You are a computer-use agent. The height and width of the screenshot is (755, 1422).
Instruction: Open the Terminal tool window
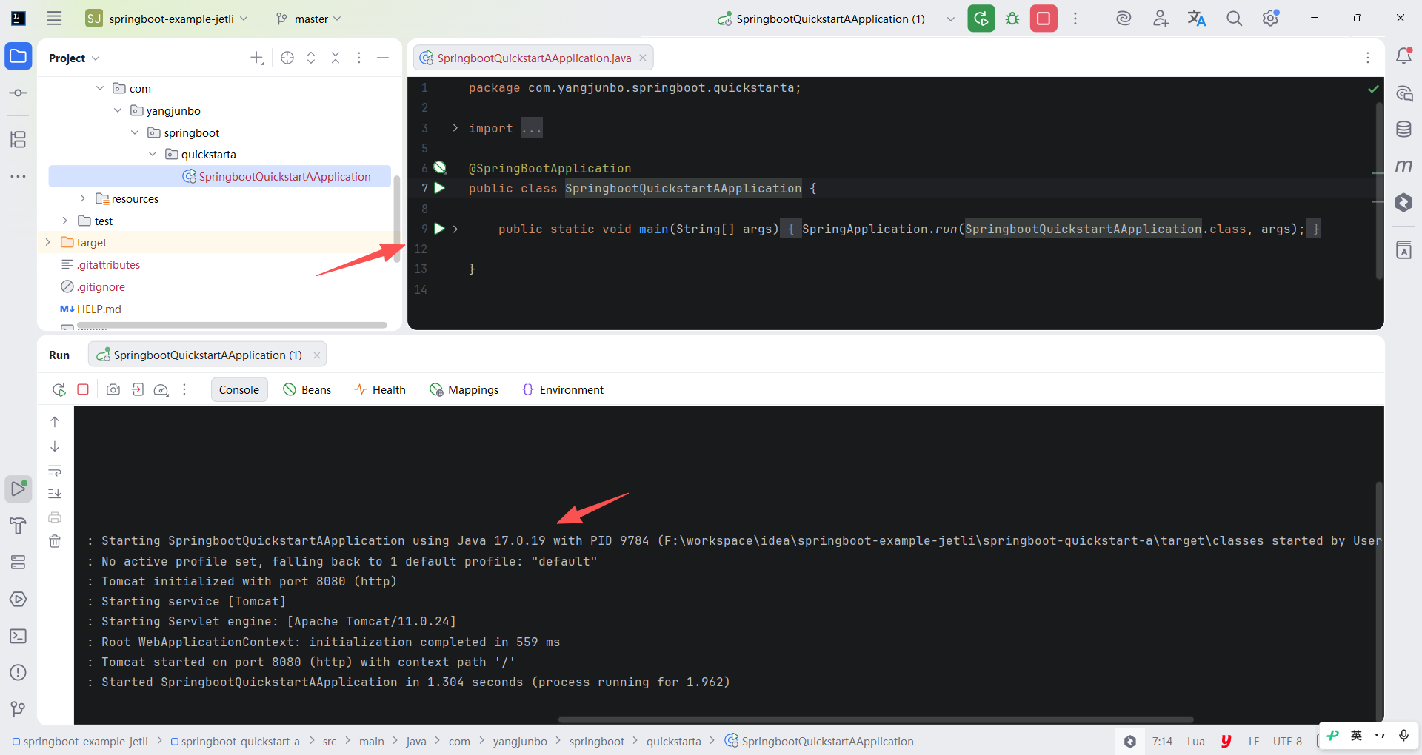(19, 636)
